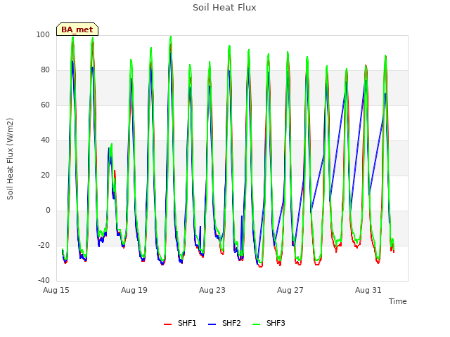Click the -40 y-axis tick label
450x337 pixels.
tap(44, 280)
